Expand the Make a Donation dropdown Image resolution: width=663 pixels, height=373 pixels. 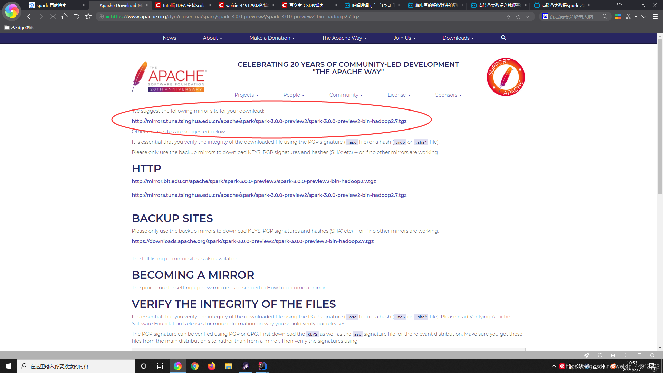point(272,38)
